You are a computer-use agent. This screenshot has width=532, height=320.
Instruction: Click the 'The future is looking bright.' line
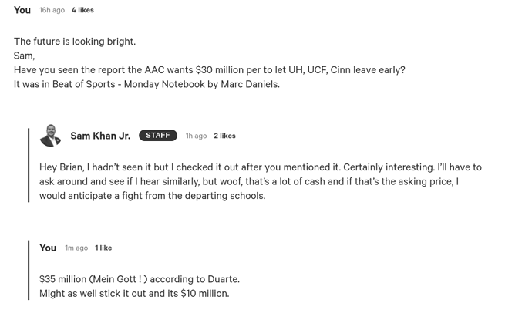point(75,42)
